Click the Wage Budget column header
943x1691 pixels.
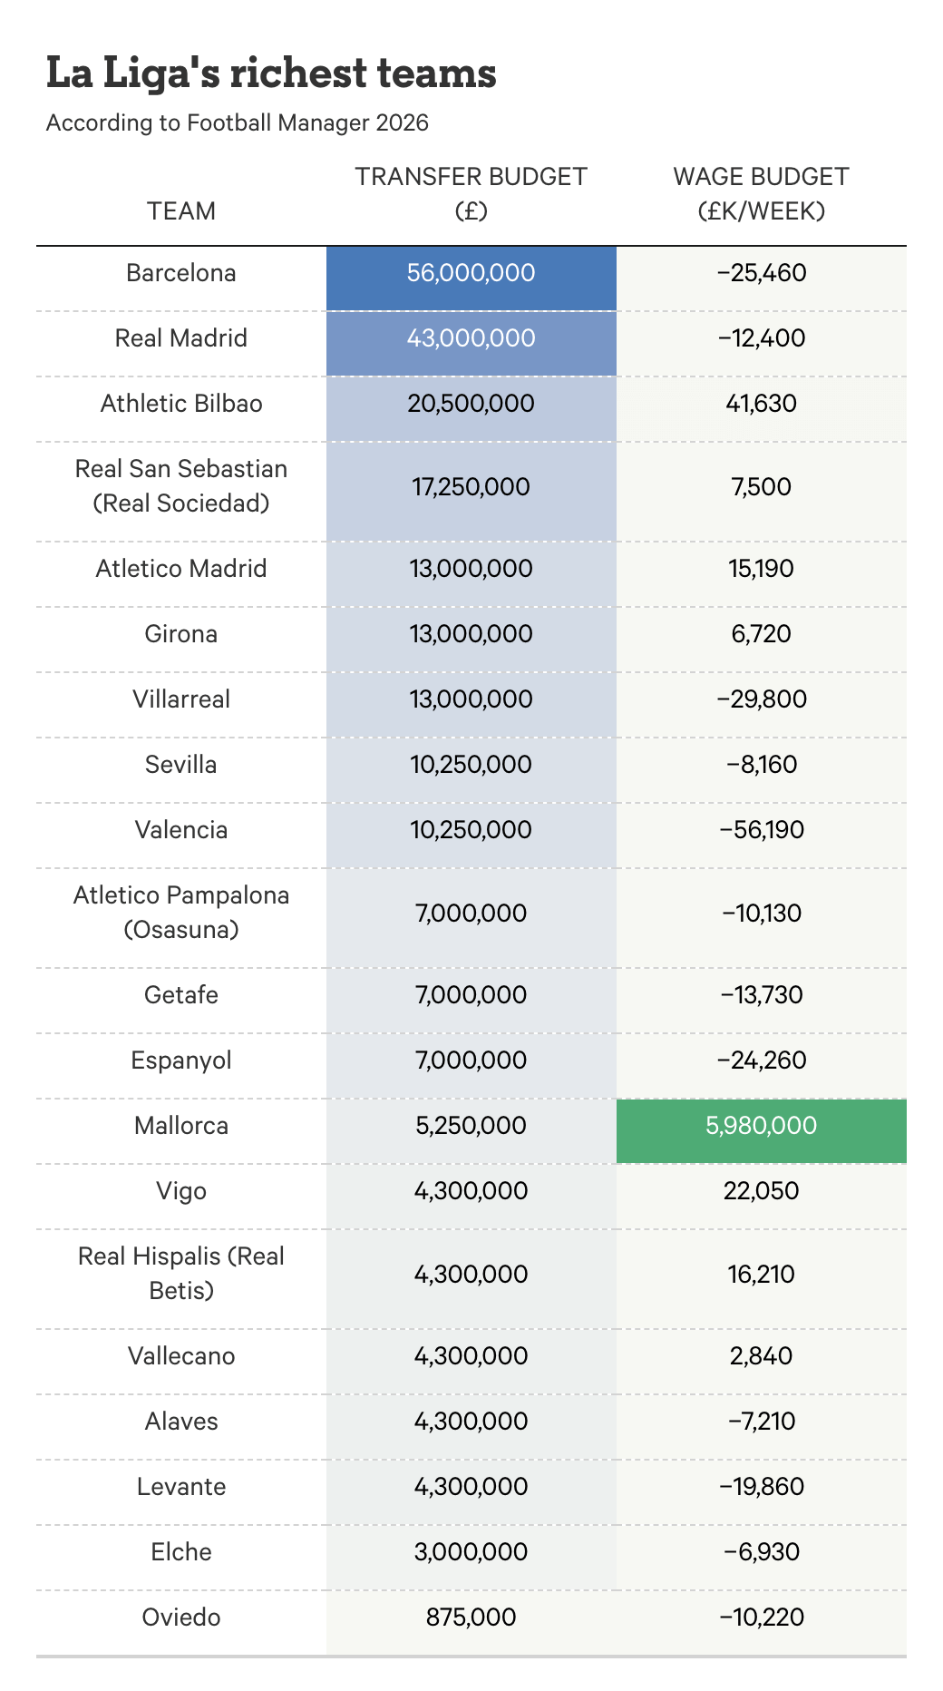click(x=761, y=193)
